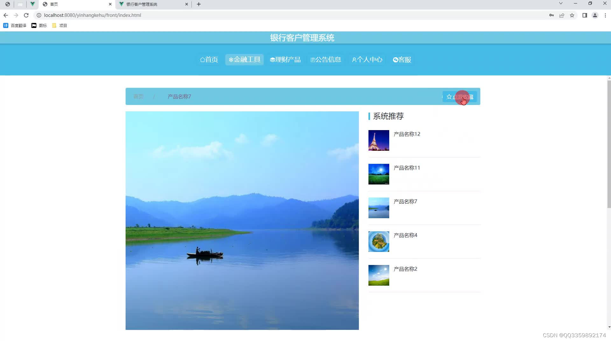
Task: Open the pinned Vue tab
Action: (x=32, y=4)
